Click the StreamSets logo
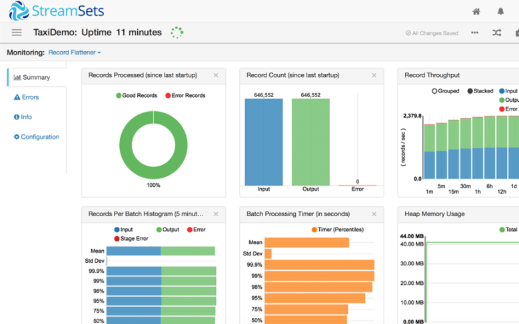The height and width of the screenshot is (324, 519). (57, 11)
